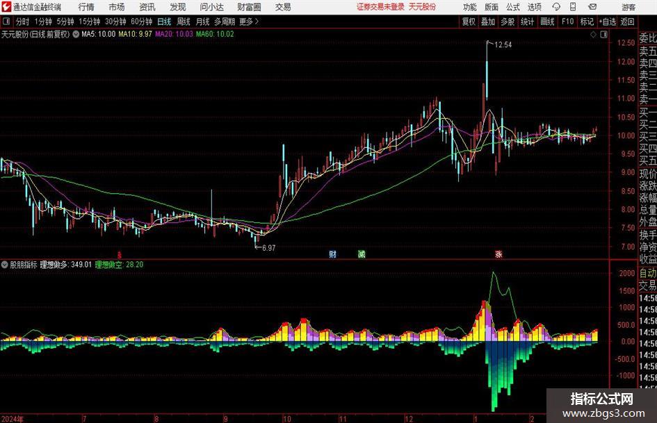Image resolution: width=657 pixels, height=423 pixels.
Task: Open the 财富圈 menu
Action: coord(249,7)
